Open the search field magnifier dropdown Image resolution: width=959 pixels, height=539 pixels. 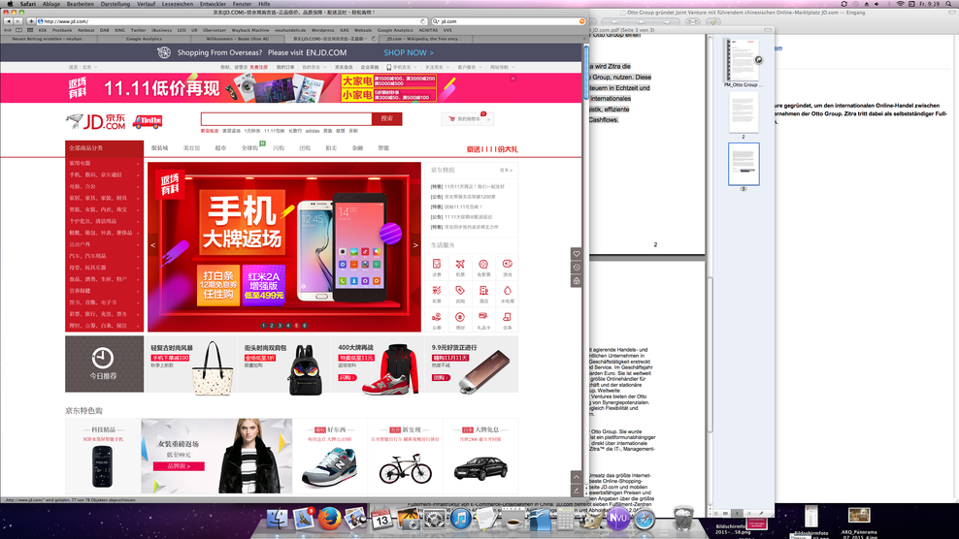tap(436, 21)
